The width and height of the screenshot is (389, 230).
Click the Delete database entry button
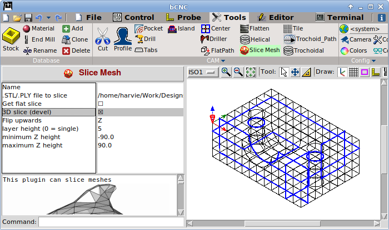point(76,50)
